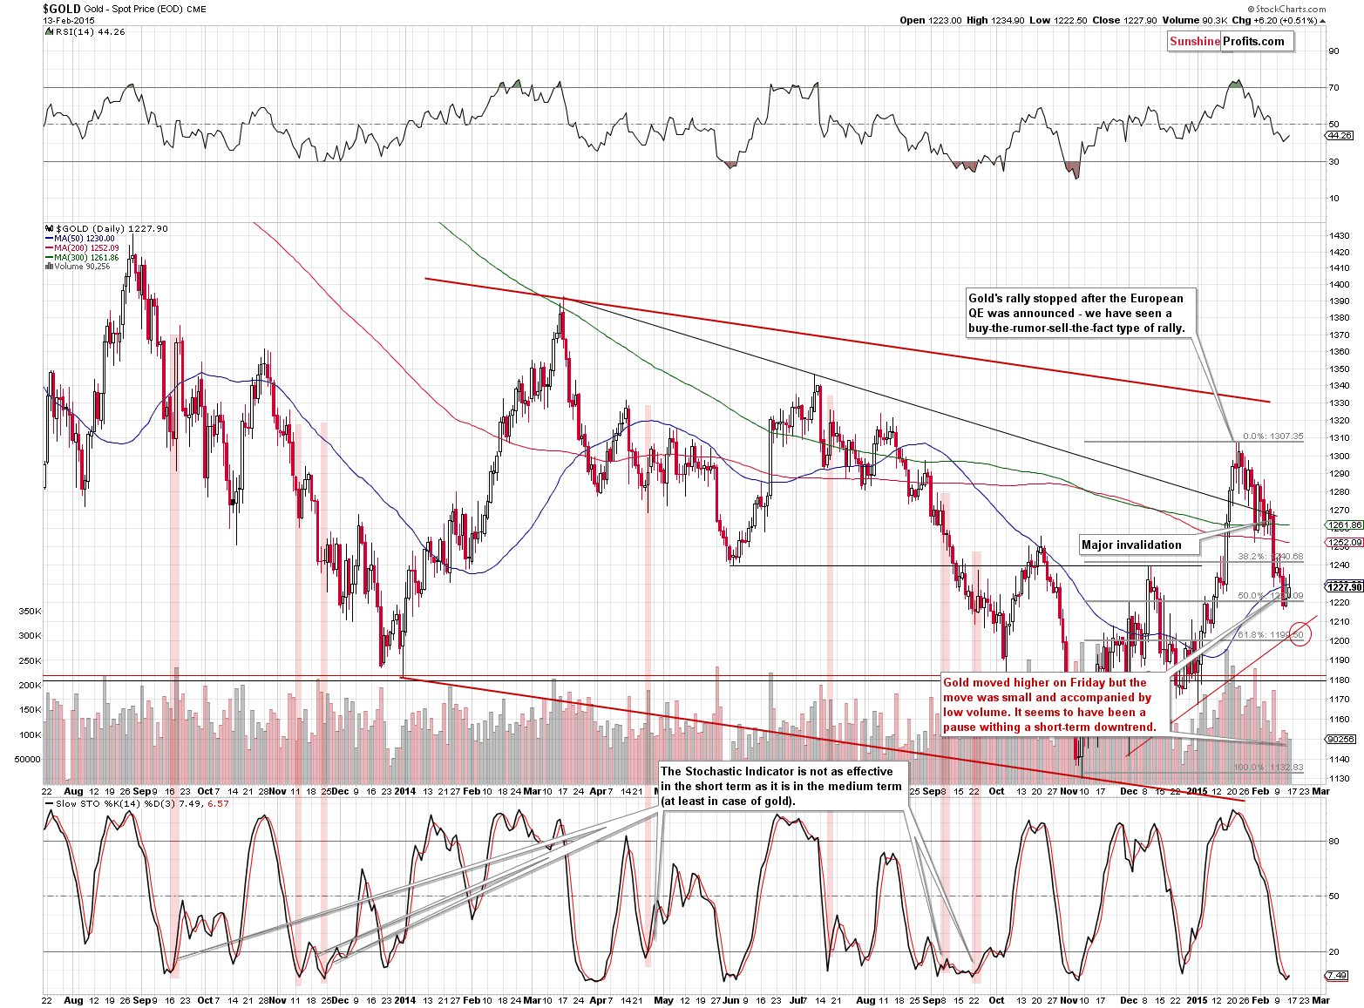Click the MA(300) 1261.86 legend entry
Image resolution: width=1364 pixels, height=1008 pixels.
[x=81, y=257]
